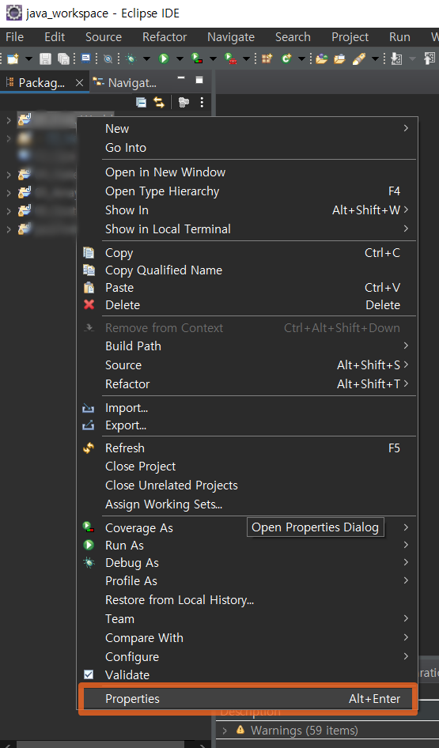This screenshot has height=748, width=439.
Task: Open the File menu
Action: coord(14,36)
